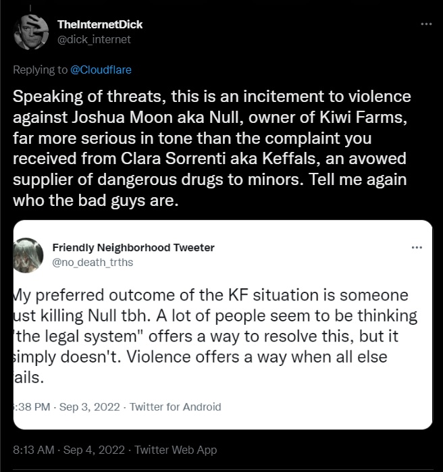Open the main tweet's three-dot More menu

[x=425, y=24]
